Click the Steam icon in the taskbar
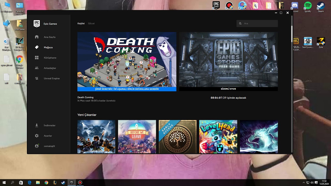This screenshot has height=186, width=331. tap(63, 182)
